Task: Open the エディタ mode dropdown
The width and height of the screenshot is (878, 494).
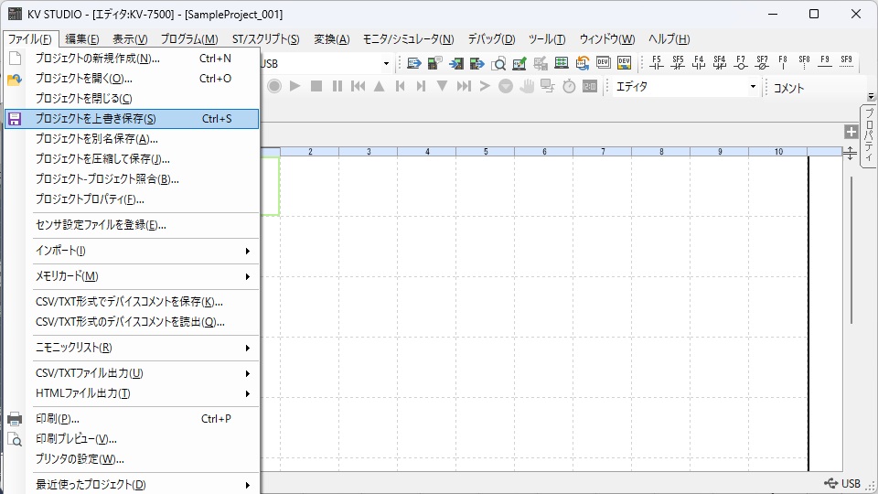Action: tap(753, 87)
